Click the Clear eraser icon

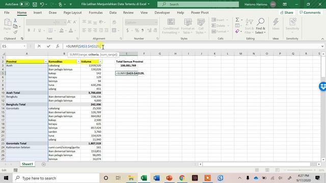coord(237,32)
